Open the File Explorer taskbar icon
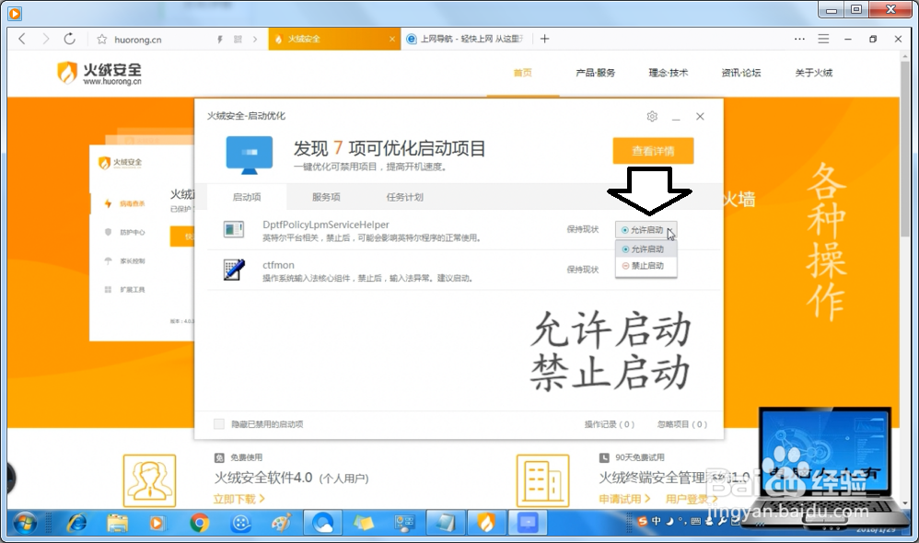The width and height of the screenshot is (919, 543). pos(117,523)
